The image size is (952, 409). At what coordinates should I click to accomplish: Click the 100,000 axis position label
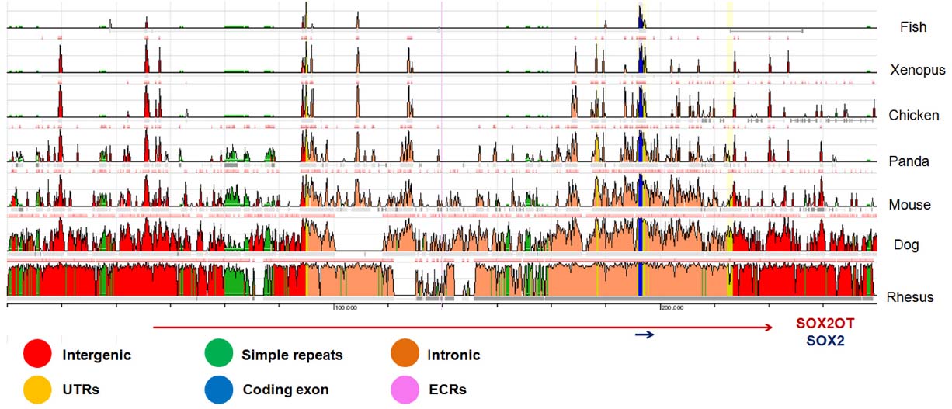(x=345, y=308)
